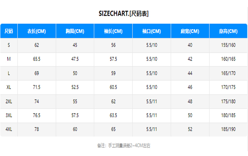The height and width of the screenshot is (156, 248).
Task: Click the 尺码 column header
Action: click(9, 31)
